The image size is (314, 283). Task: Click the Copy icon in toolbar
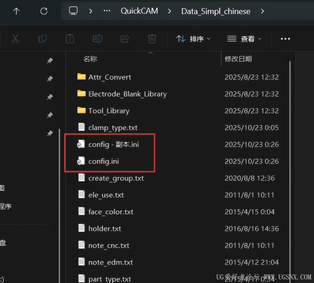43,39
